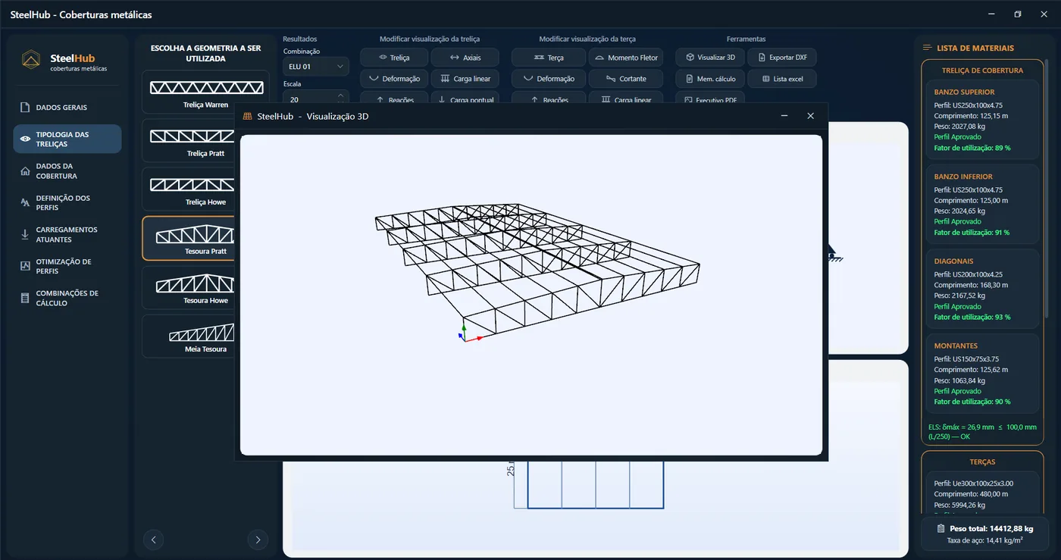
Task: Select Treliça Warren geometry
Action: [205, 92]
